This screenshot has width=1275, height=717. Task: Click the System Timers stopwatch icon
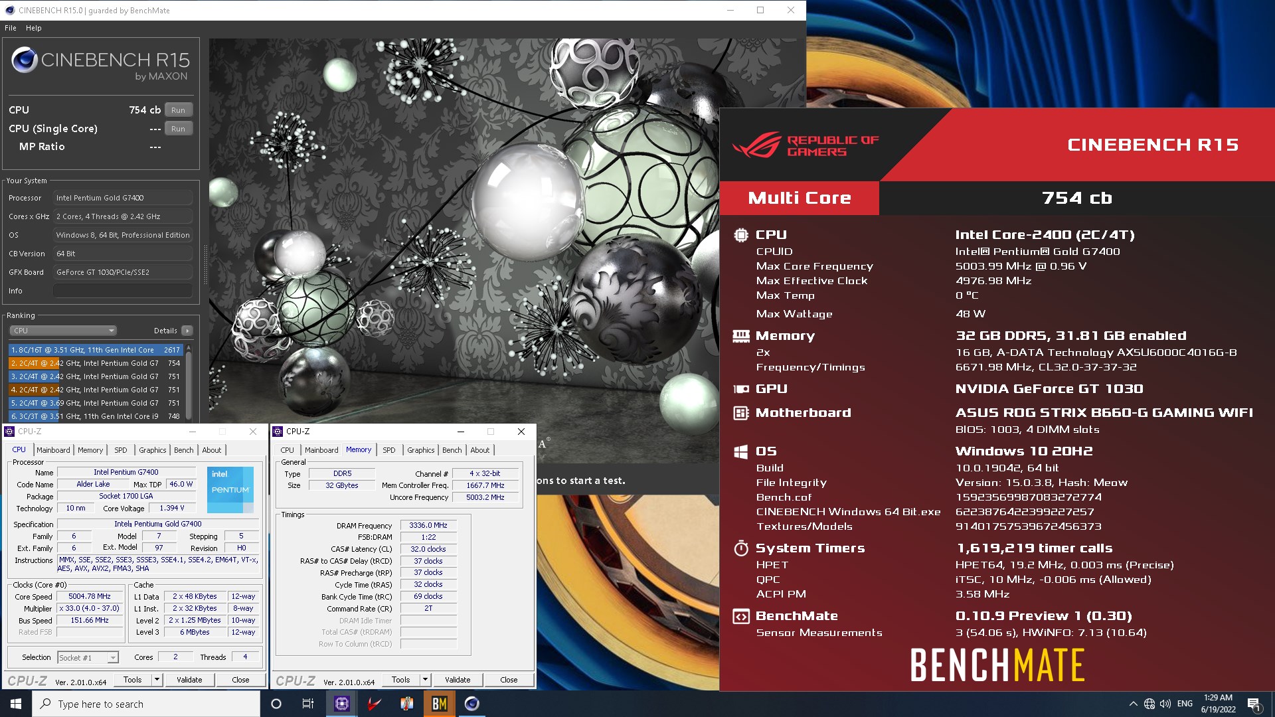pyautogui.click(x=741, y=548)
